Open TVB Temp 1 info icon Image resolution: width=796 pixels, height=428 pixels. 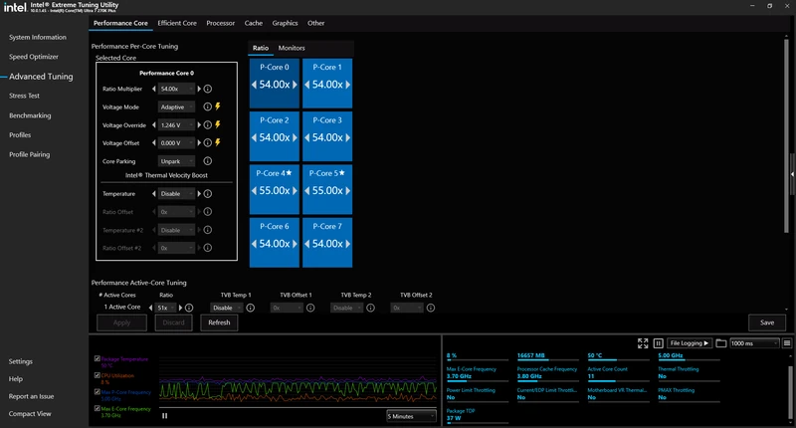pos(251,308)
